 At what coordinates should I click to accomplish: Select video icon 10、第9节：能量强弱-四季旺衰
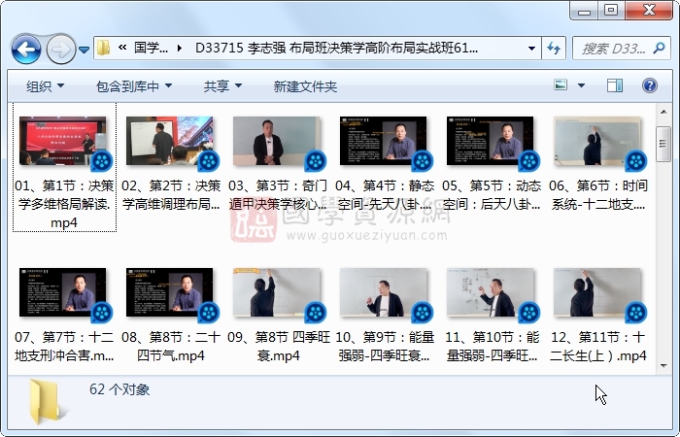click(385, 294)
